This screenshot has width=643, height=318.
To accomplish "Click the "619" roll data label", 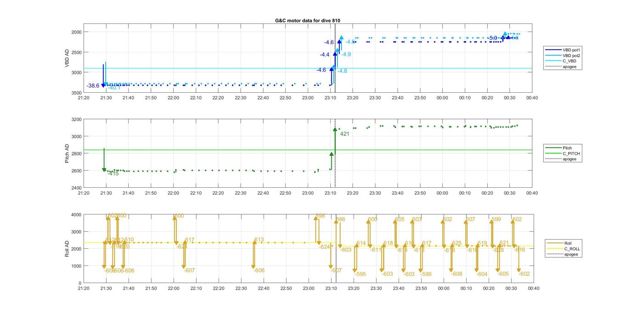I will [x=482, y=243].
